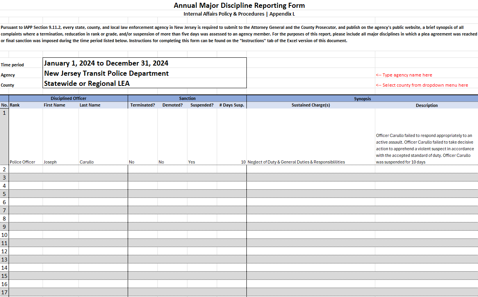478x297 pixels.
Task: Click the Neglect of Duty sustained charge cell
Action: point(311,137)
